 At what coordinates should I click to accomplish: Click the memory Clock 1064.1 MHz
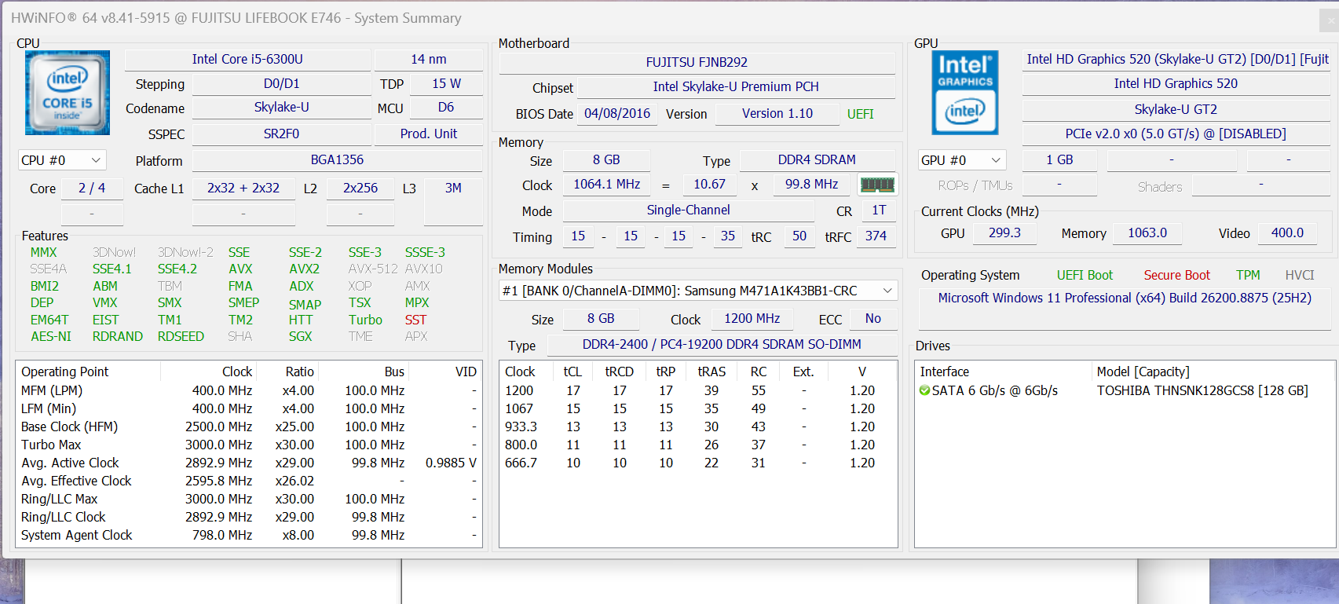coord(606,185)
